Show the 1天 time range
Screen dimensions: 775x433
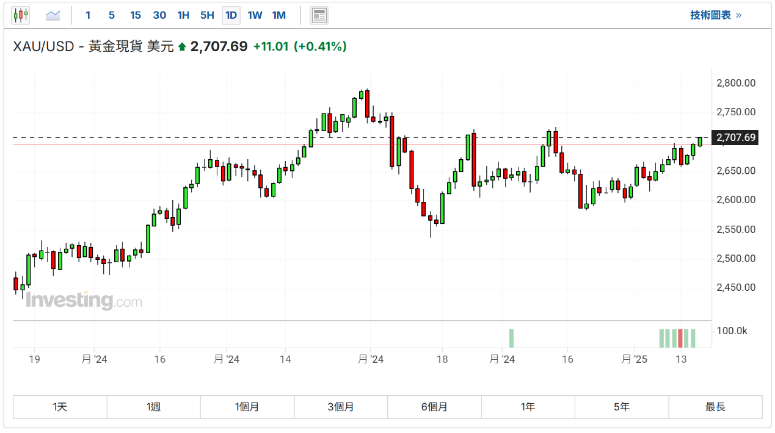(60, 407)
